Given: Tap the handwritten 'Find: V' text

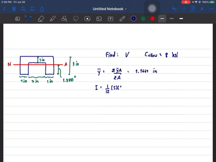Looking at the screenshot, I should pyautogui.click(x=117, y=54).
